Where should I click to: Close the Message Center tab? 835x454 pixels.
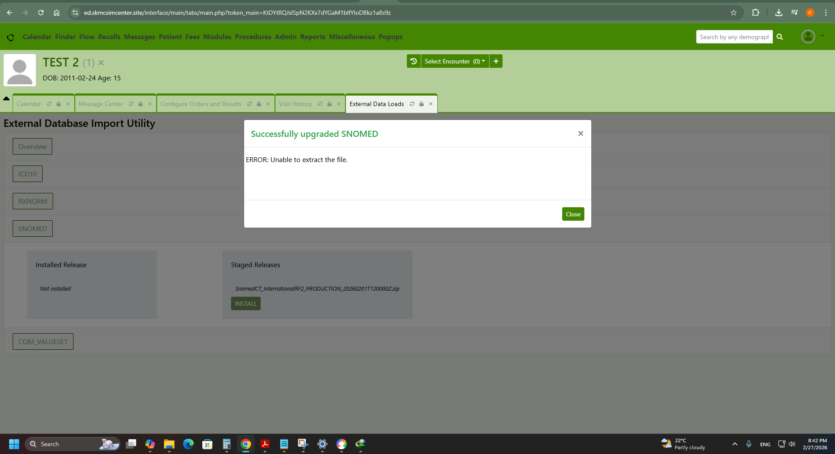150,104
